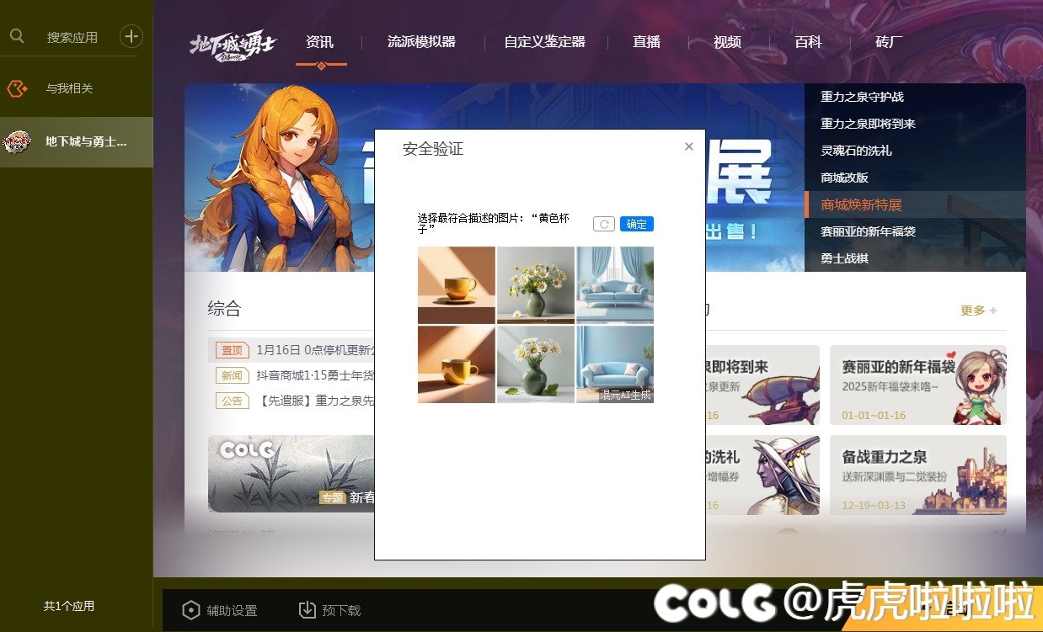The image size is (1043, 632).
Task: Click the 置顶 orange tag on the update news
Action: [231, 349]
